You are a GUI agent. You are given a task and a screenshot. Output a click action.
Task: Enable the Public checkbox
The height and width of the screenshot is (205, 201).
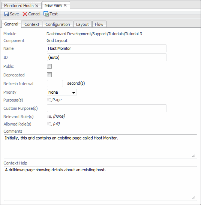pyautogui.click(x=49, y=66)
